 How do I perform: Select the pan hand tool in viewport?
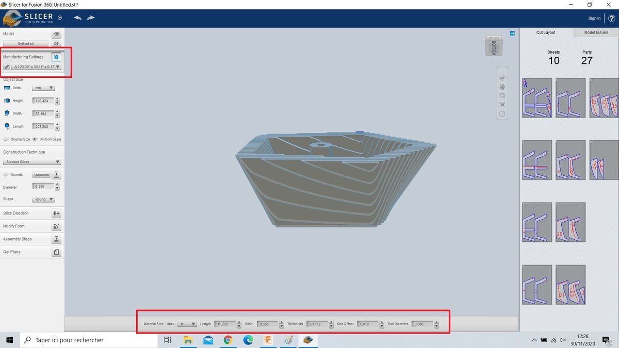[x=502, y=87]
